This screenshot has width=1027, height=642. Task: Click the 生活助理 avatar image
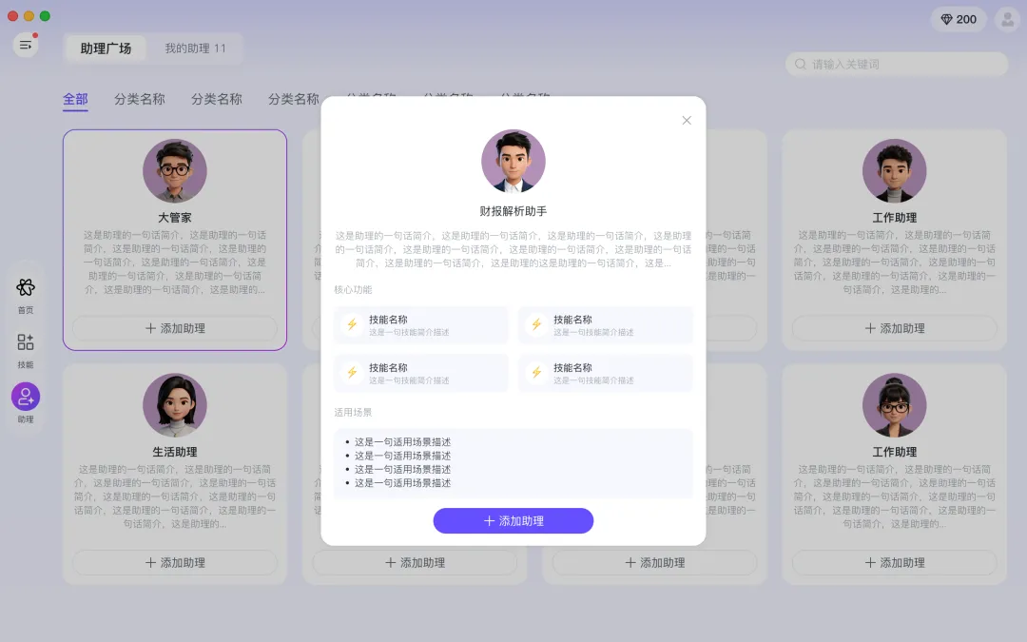175,405
